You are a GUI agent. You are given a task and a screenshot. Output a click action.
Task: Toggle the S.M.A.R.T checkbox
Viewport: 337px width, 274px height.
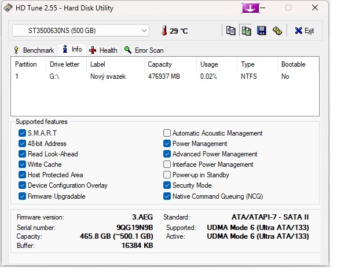[x=22, y=133]
